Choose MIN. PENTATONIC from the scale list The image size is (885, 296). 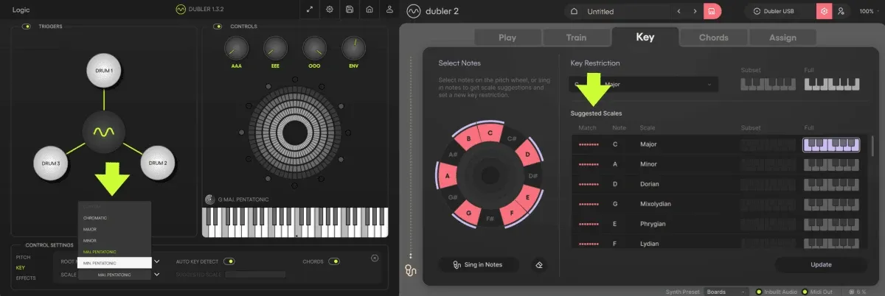[114, 262]
